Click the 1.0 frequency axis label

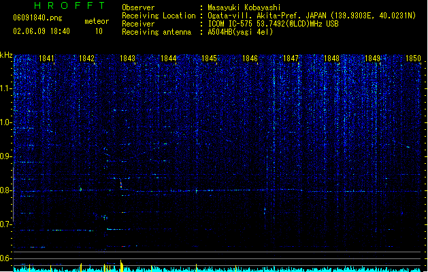pos(5,122)
